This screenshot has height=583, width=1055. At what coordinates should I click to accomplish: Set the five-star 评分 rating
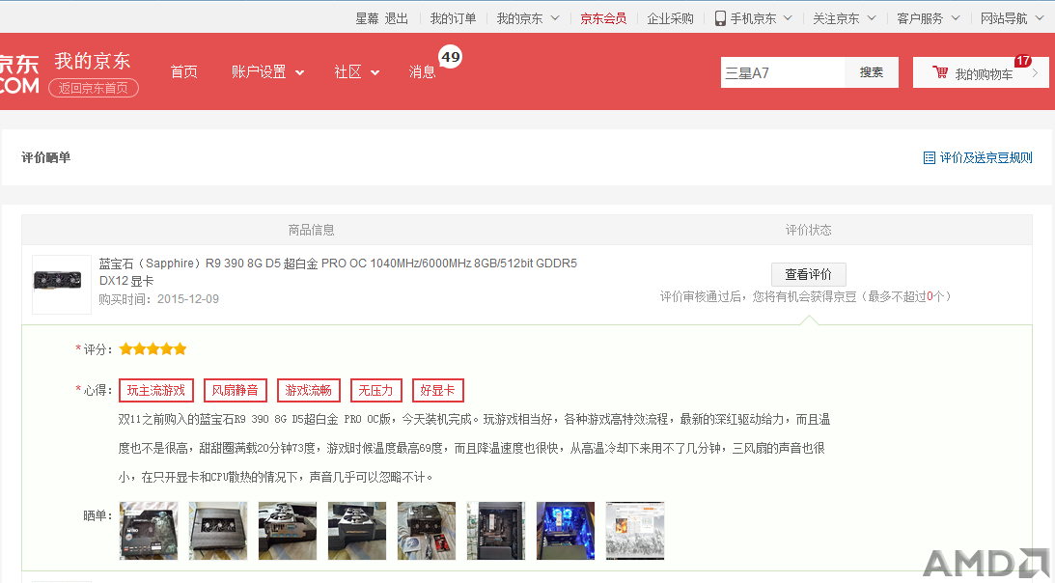(153, 348)
